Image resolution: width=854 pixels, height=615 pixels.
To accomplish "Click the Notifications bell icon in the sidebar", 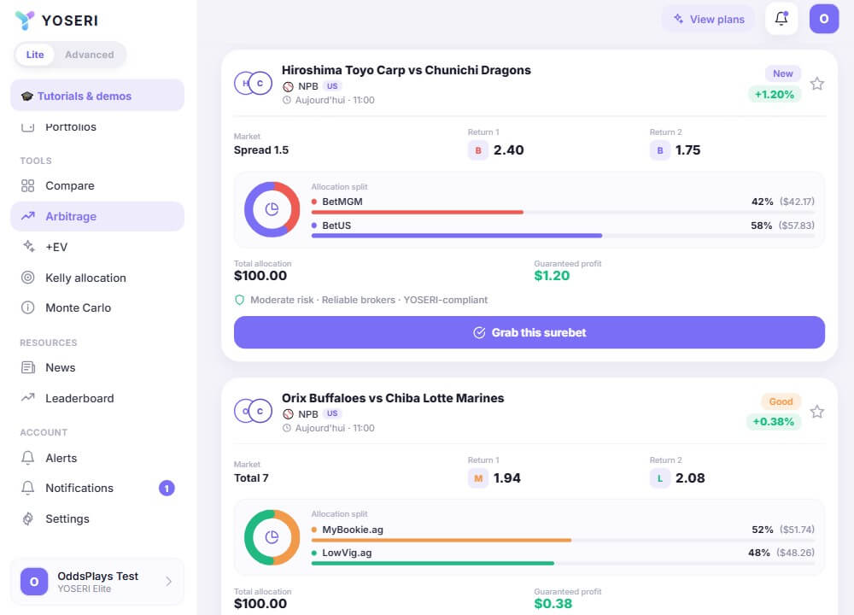I will pyautogui.click(x=28, y=488).
